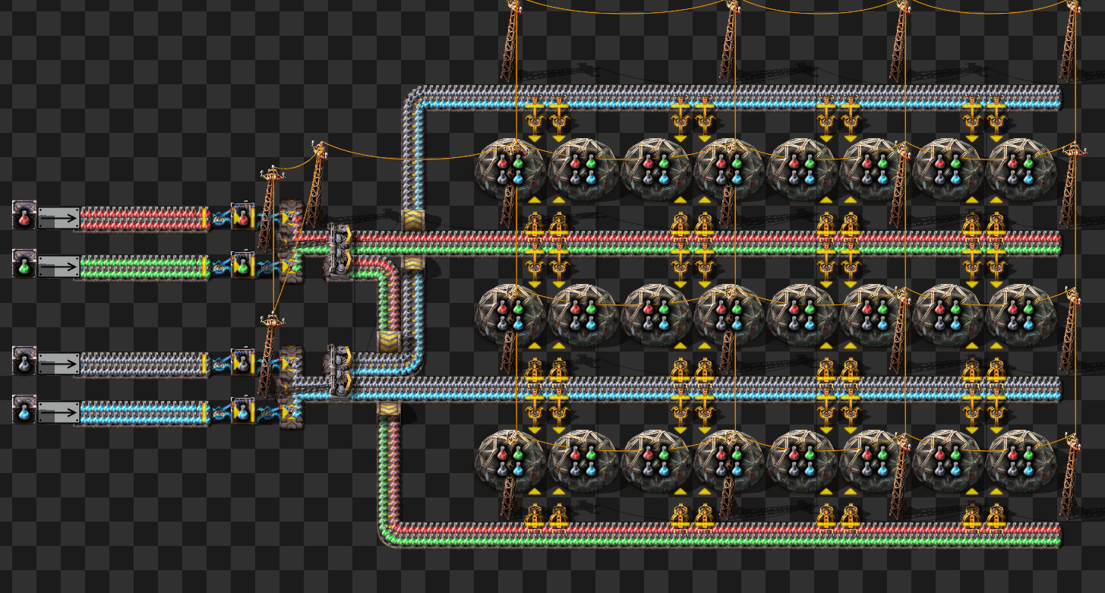Image resolution: width=1105 pixels, height=593 pixels.
Task: Select the top-left lab in the first row
Action: click(510, 169)
